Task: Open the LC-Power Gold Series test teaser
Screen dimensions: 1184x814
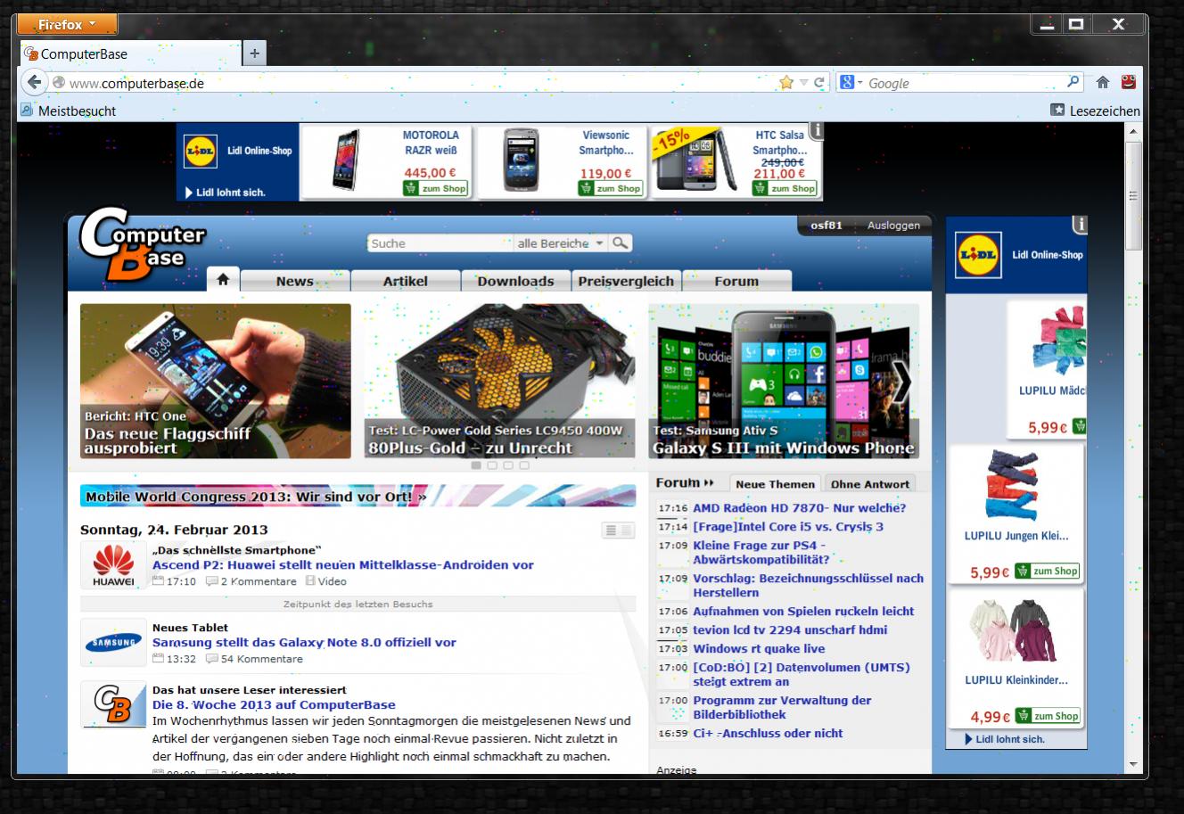Action: click(x=499, y=381)
